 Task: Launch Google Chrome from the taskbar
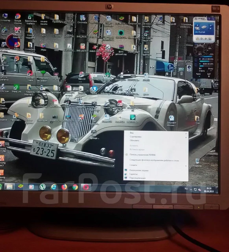[x=75, y=187]
